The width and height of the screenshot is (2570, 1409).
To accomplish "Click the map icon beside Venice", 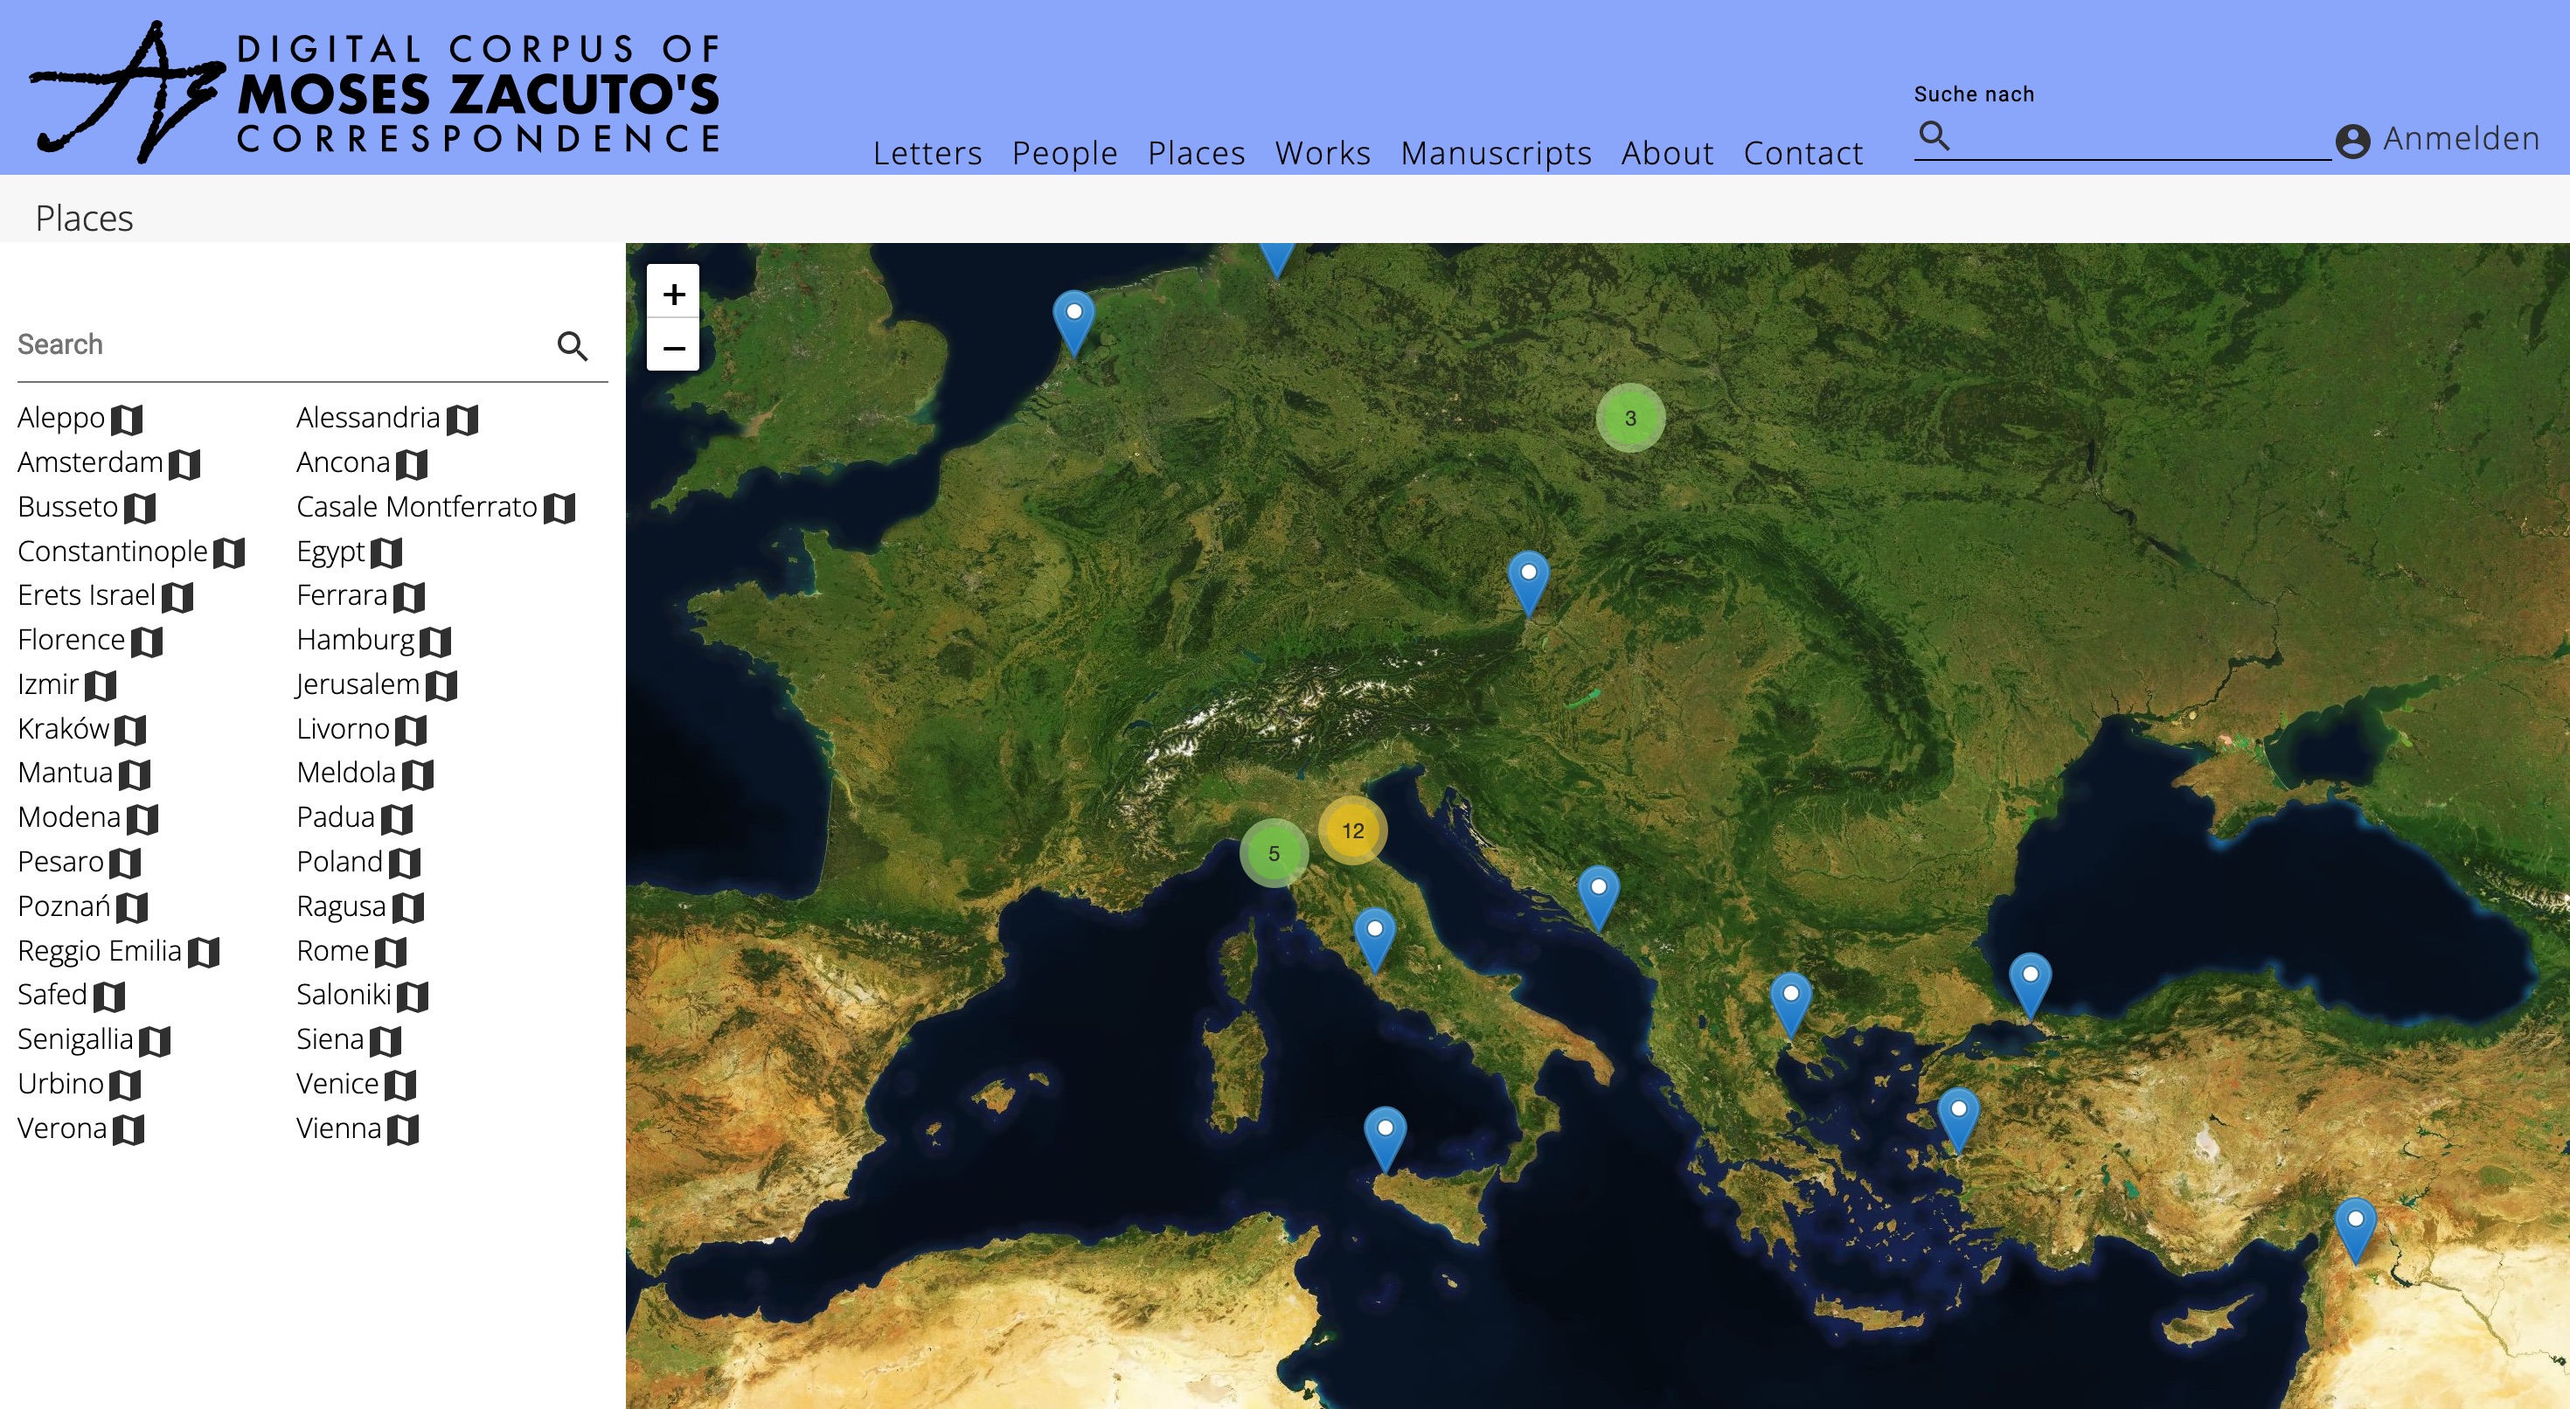I will pyautogui.click(x=400, y=1085).
